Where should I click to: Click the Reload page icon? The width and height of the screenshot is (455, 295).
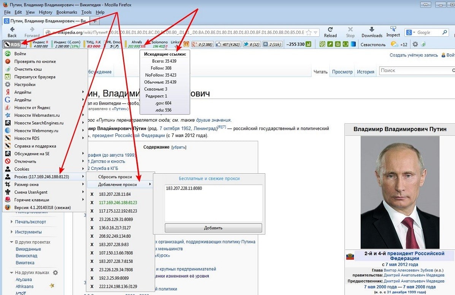click(x=330, y=30)
